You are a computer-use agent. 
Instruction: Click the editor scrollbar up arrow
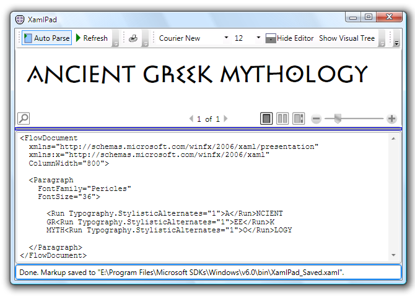393,138
